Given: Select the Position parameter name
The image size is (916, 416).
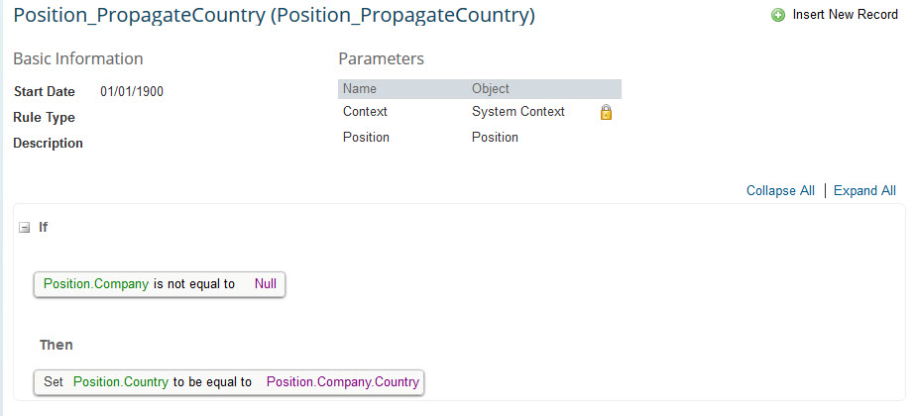Looking at the screenshot, I should [x=366, y=137].
